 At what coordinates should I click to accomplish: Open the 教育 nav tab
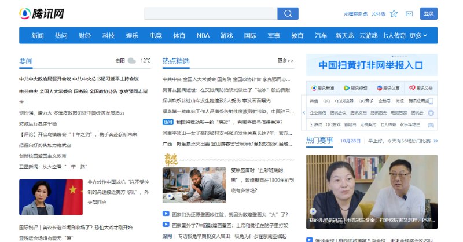[x=297, y=35]
